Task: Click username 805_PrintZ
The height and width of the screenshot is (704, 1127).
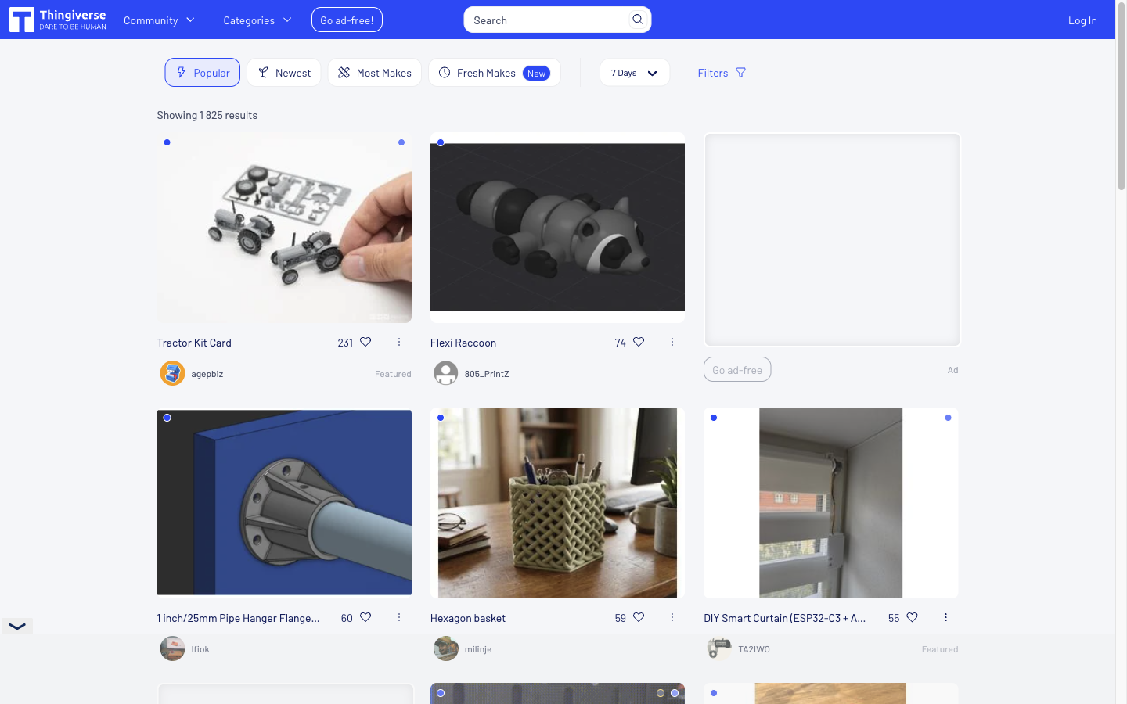Action: click(487, 374)
